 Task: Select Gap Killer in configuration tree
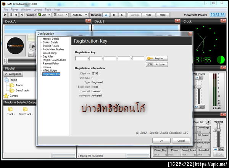[48, 56]
